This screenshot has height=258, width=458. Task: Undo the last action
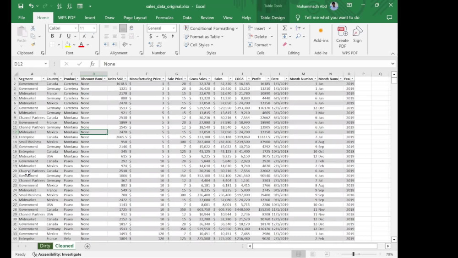point(31,6)
